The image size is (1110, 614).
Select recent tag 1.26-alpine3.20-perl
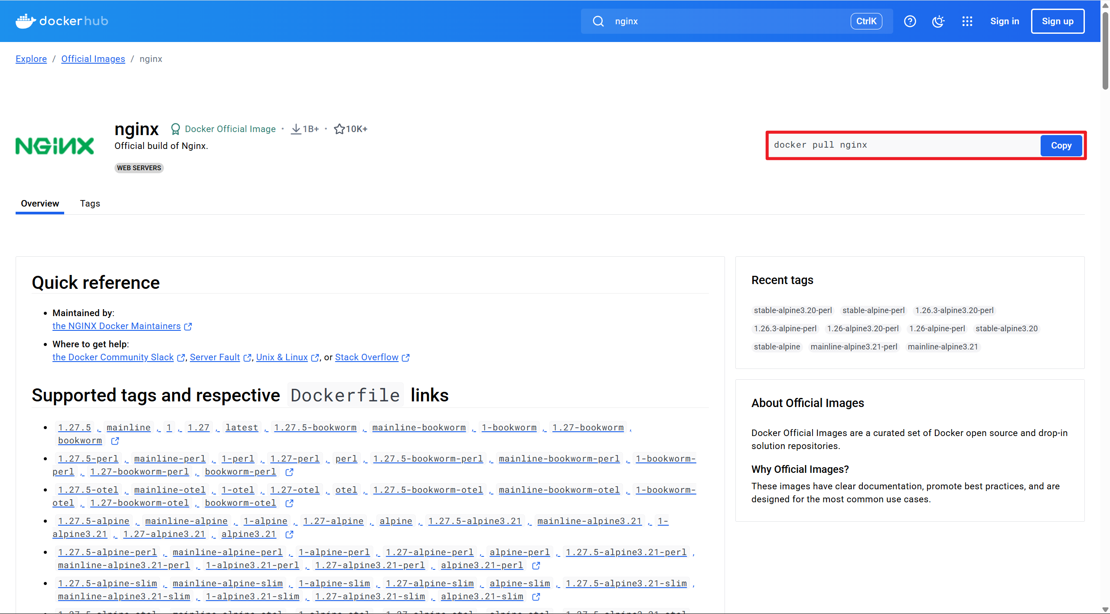[x=863, y=329]
